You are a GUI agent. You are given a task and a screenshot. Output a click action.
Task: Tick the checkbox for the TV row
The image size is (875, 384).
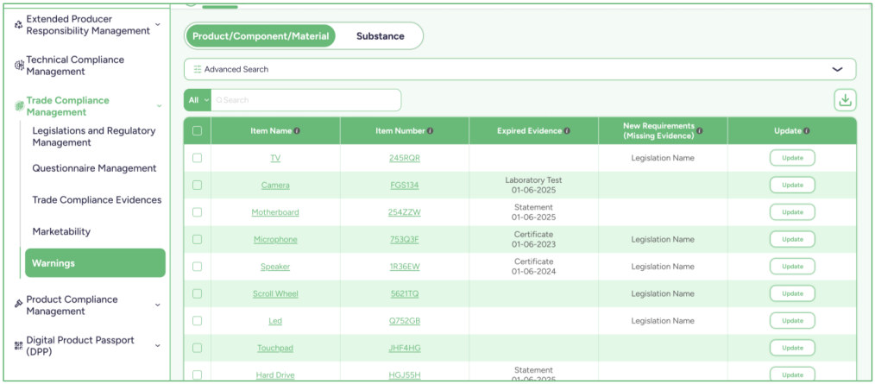click(197, 158)
